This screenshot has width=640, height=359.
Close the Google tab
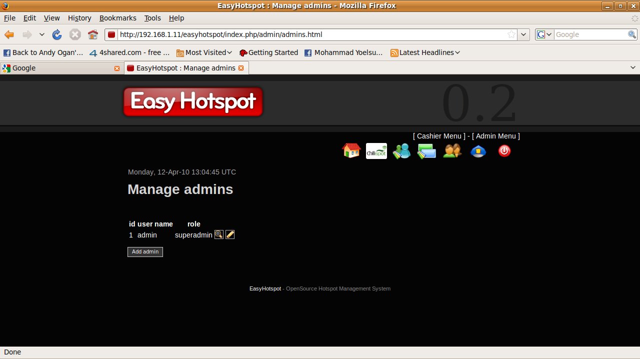point(117,68)
